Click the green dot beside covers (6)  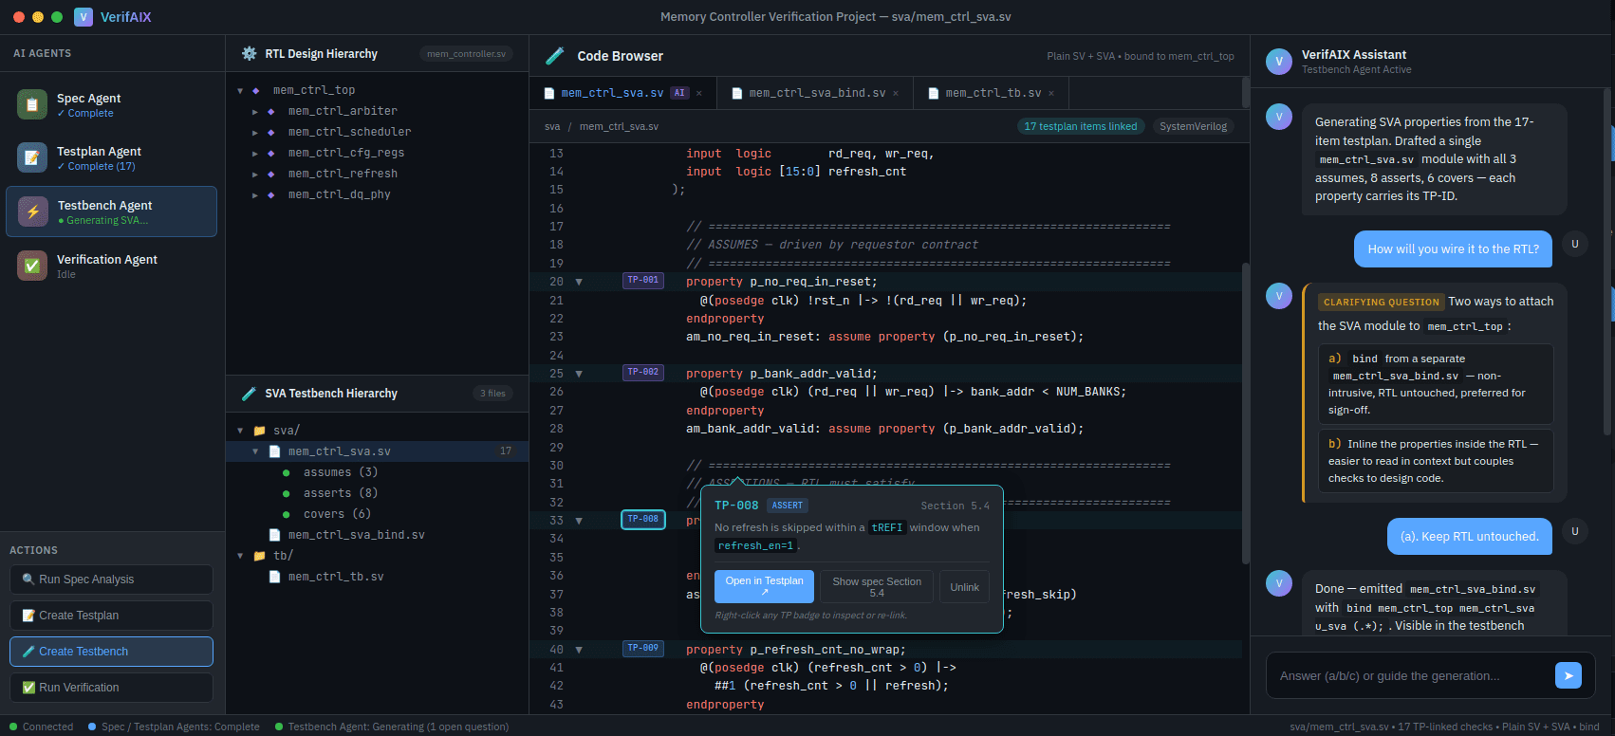click(x=286, y=514)
